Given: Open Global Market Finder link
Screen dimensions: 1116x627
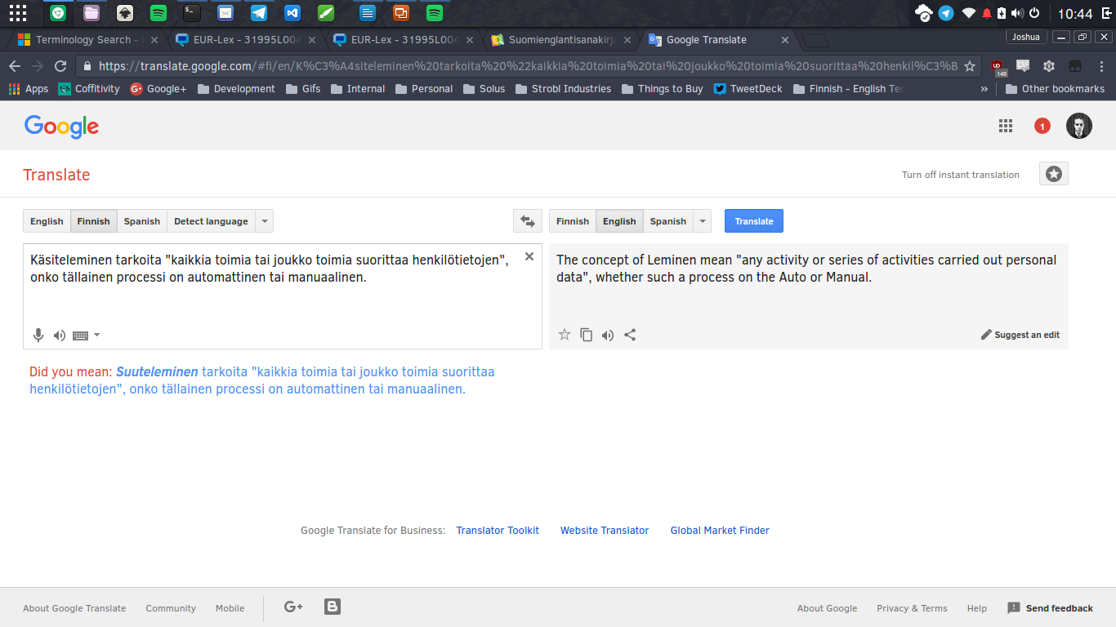Looking at the screenshot, I should pyautogui.click(x=720, y=531).
